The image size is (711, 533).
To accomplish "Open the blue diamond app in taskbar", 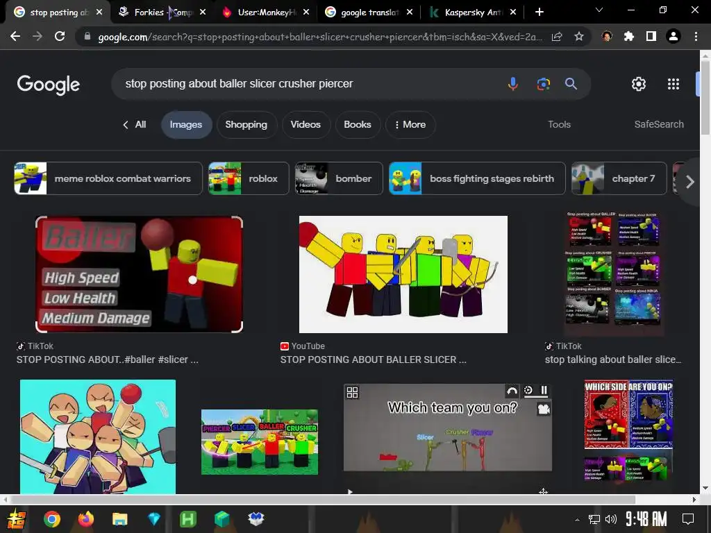I will click(154, 519).
